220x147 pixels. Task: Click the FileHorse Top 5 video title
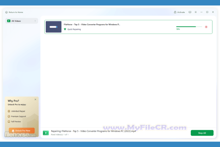[x=92, y=24]
